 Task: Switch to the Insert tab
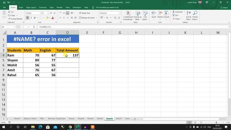(21, 7)
